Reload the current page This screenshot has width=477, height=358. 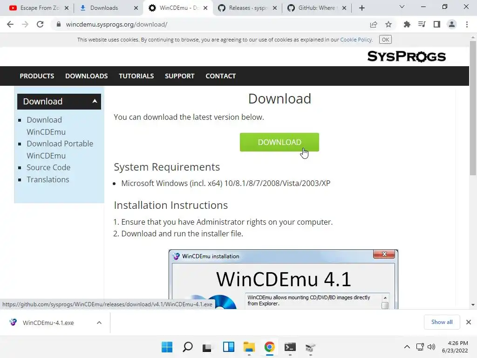(40, 24)
